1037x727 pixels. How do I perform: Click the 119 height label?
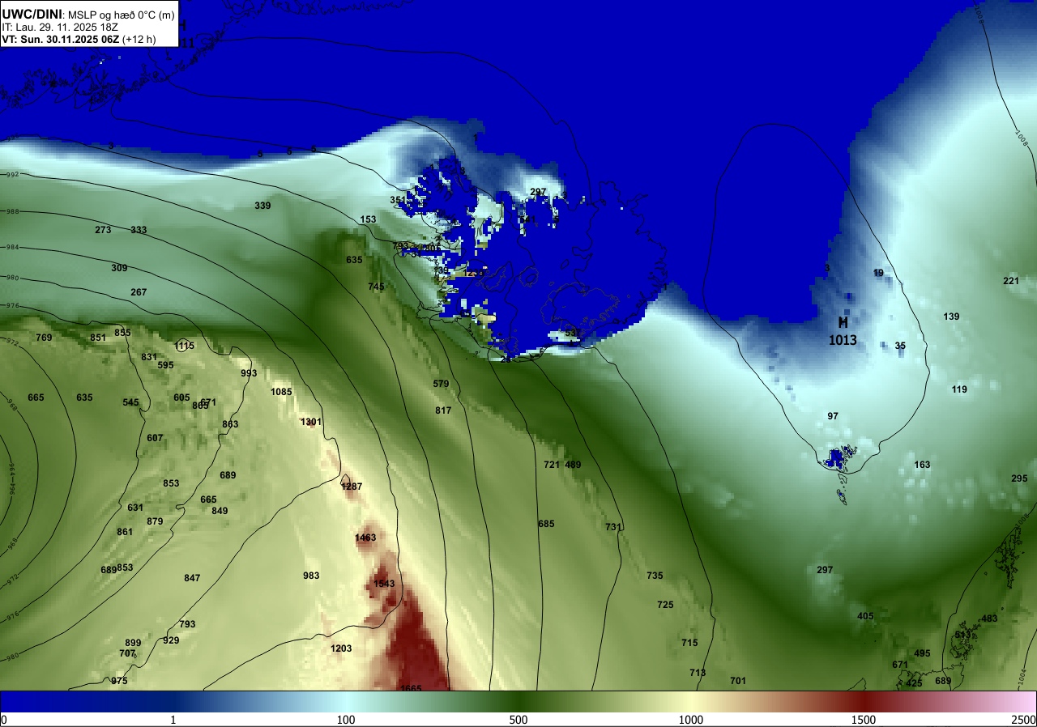[x=959, y=389]
